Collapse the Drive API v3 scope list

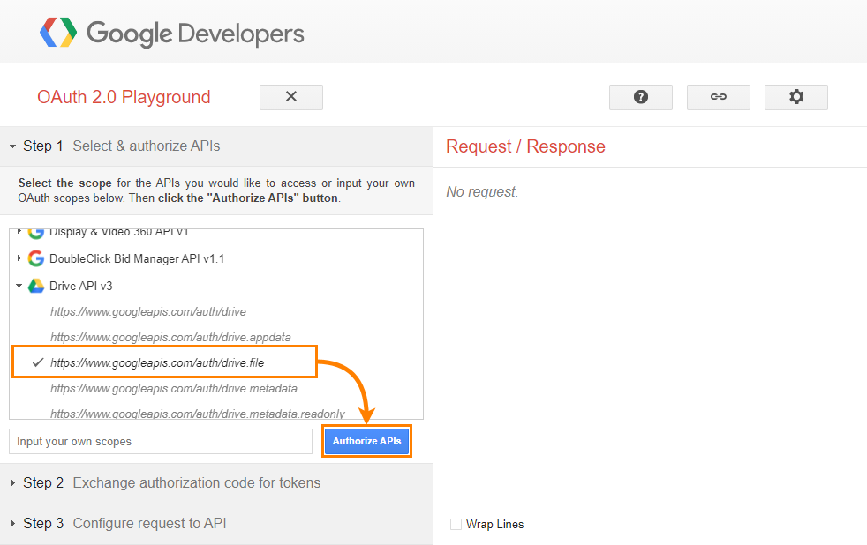pyautogui.click(x=19, y=285)
